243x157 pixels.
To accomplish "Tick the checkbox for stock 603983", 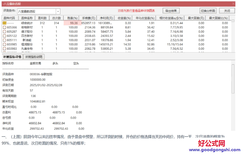I will tap(4, 49).
